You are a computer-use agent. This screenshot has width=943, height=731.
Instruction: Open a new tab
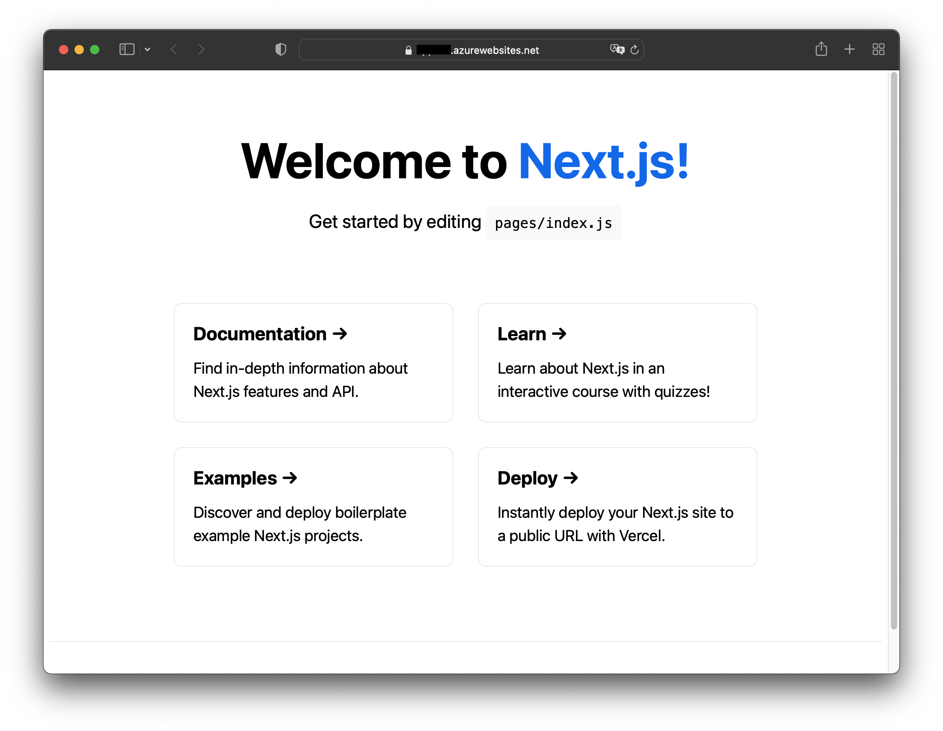[849, 49]
